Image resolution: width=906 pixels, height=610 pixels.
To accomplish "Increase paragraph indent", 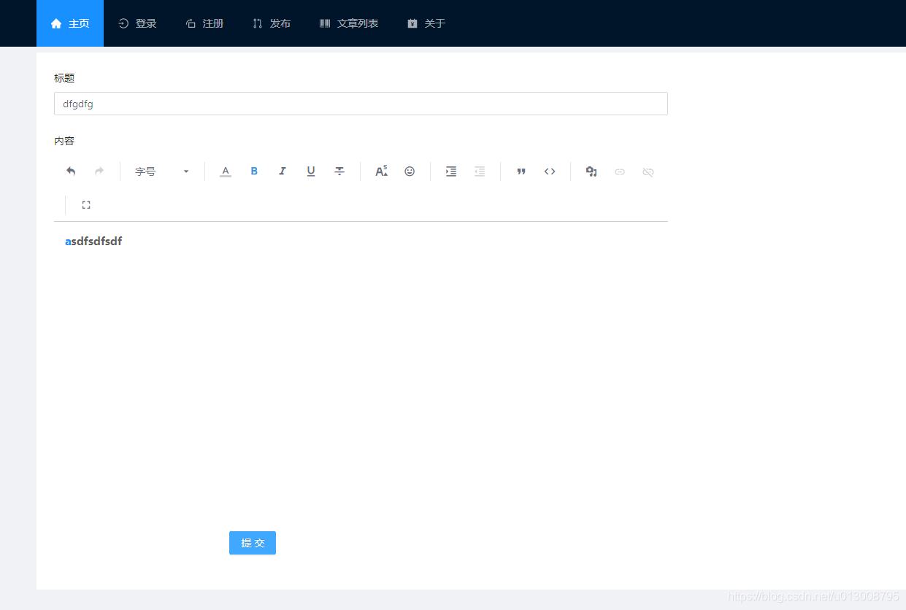I will 451,171.
